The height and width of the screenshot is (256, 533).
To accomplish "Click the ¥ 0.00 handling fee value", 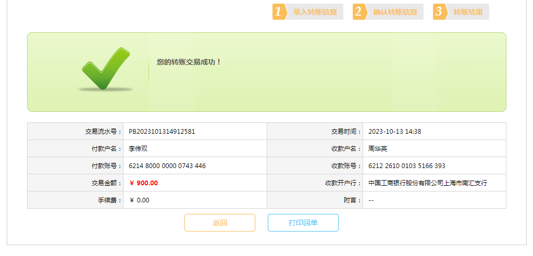I will point(139,200).
